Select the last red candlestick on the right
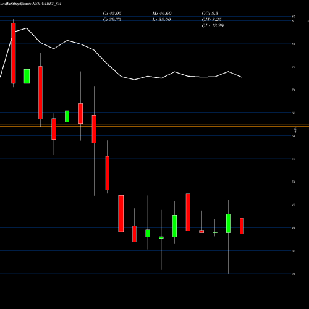The width and height of the screenshot is (309, 309). [x=242, y=226]
